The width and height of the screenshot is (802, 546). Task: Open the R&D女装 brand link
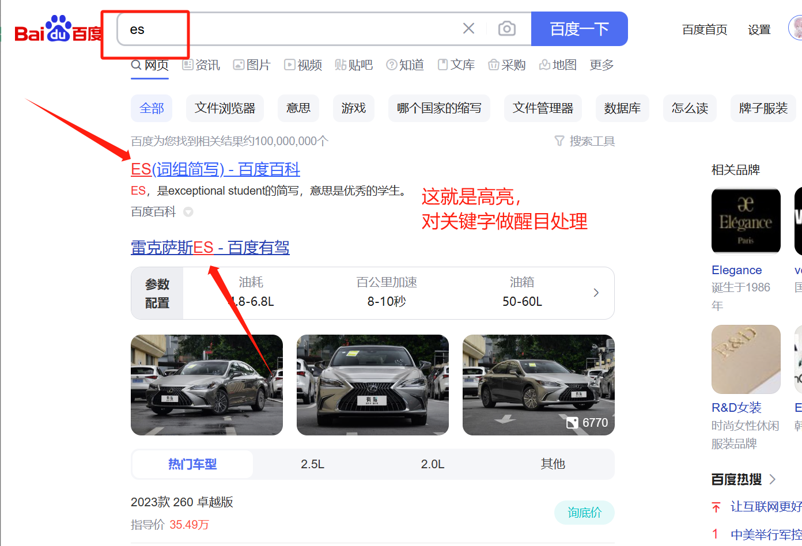pyautogui.click(x=737, y=408)
